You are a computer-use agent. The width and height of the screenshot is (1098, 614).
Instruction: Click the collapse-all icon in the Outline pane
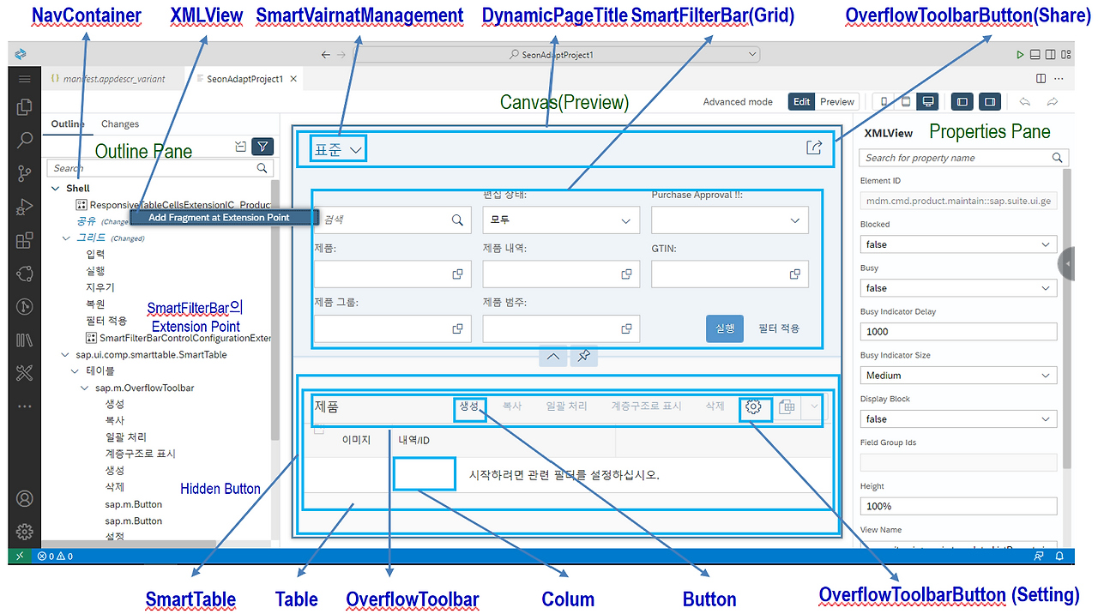pos(240,146)
